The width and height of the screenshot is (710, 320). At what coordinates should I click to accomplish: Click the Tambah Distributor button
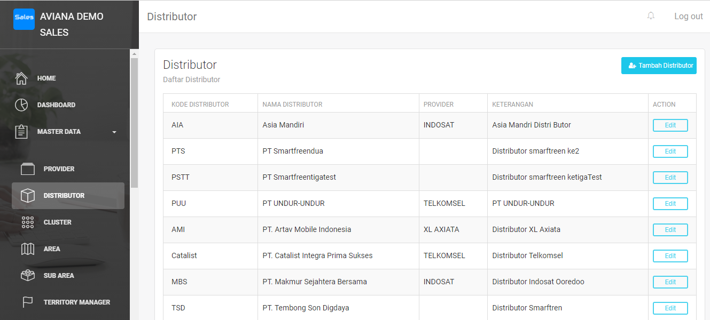click(x=659, y=66)
